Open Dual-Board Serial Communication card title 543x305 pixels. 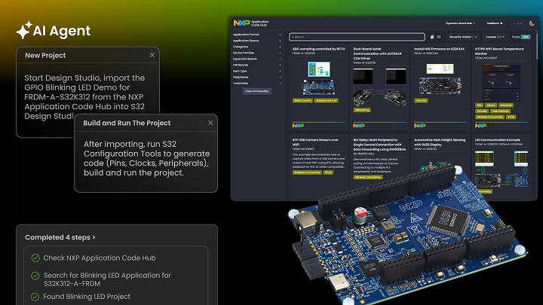tap(378, 53)
